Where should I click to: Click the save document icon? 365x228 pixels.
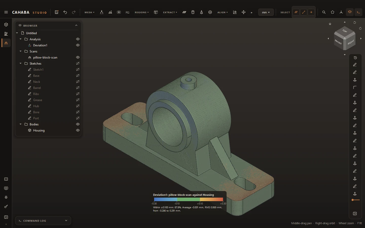pyautogui.click(x=57, y=12)
